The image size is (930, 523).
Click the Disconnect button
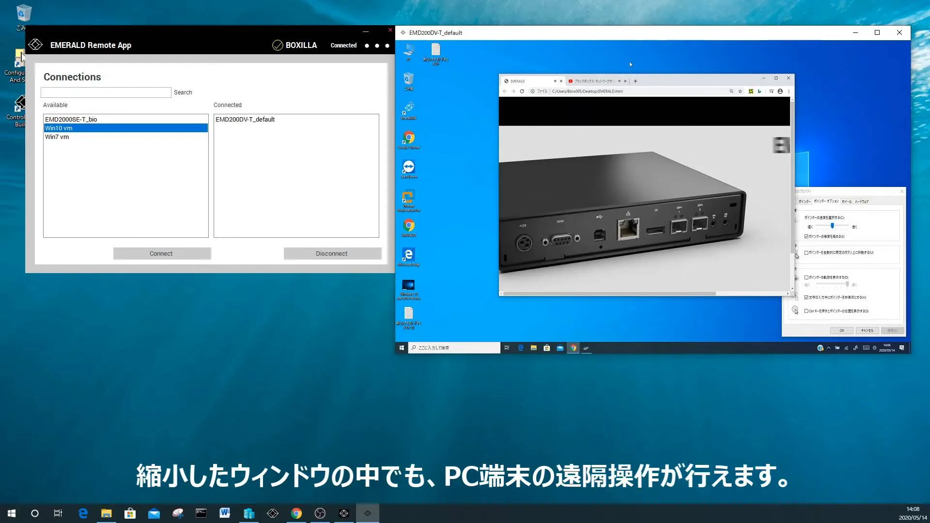[332, 253]
